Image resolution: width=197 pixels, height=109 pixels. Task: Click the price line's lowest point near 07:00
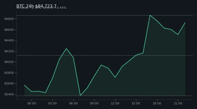coord(80,95)
